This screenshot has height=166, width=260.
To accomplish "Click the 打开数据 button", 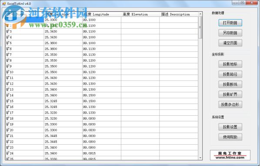I will click(230, 23).
